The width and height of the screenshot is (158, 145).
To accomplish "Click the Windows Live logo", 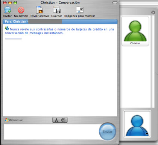I will point(14,120).
